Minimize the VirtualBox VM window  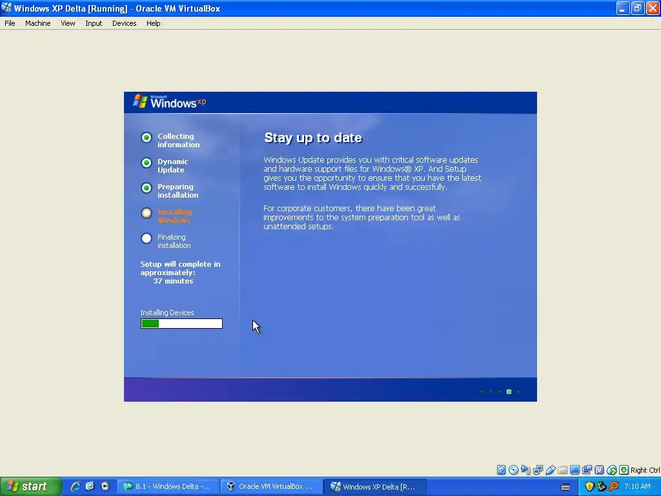[x=623, y=8]
